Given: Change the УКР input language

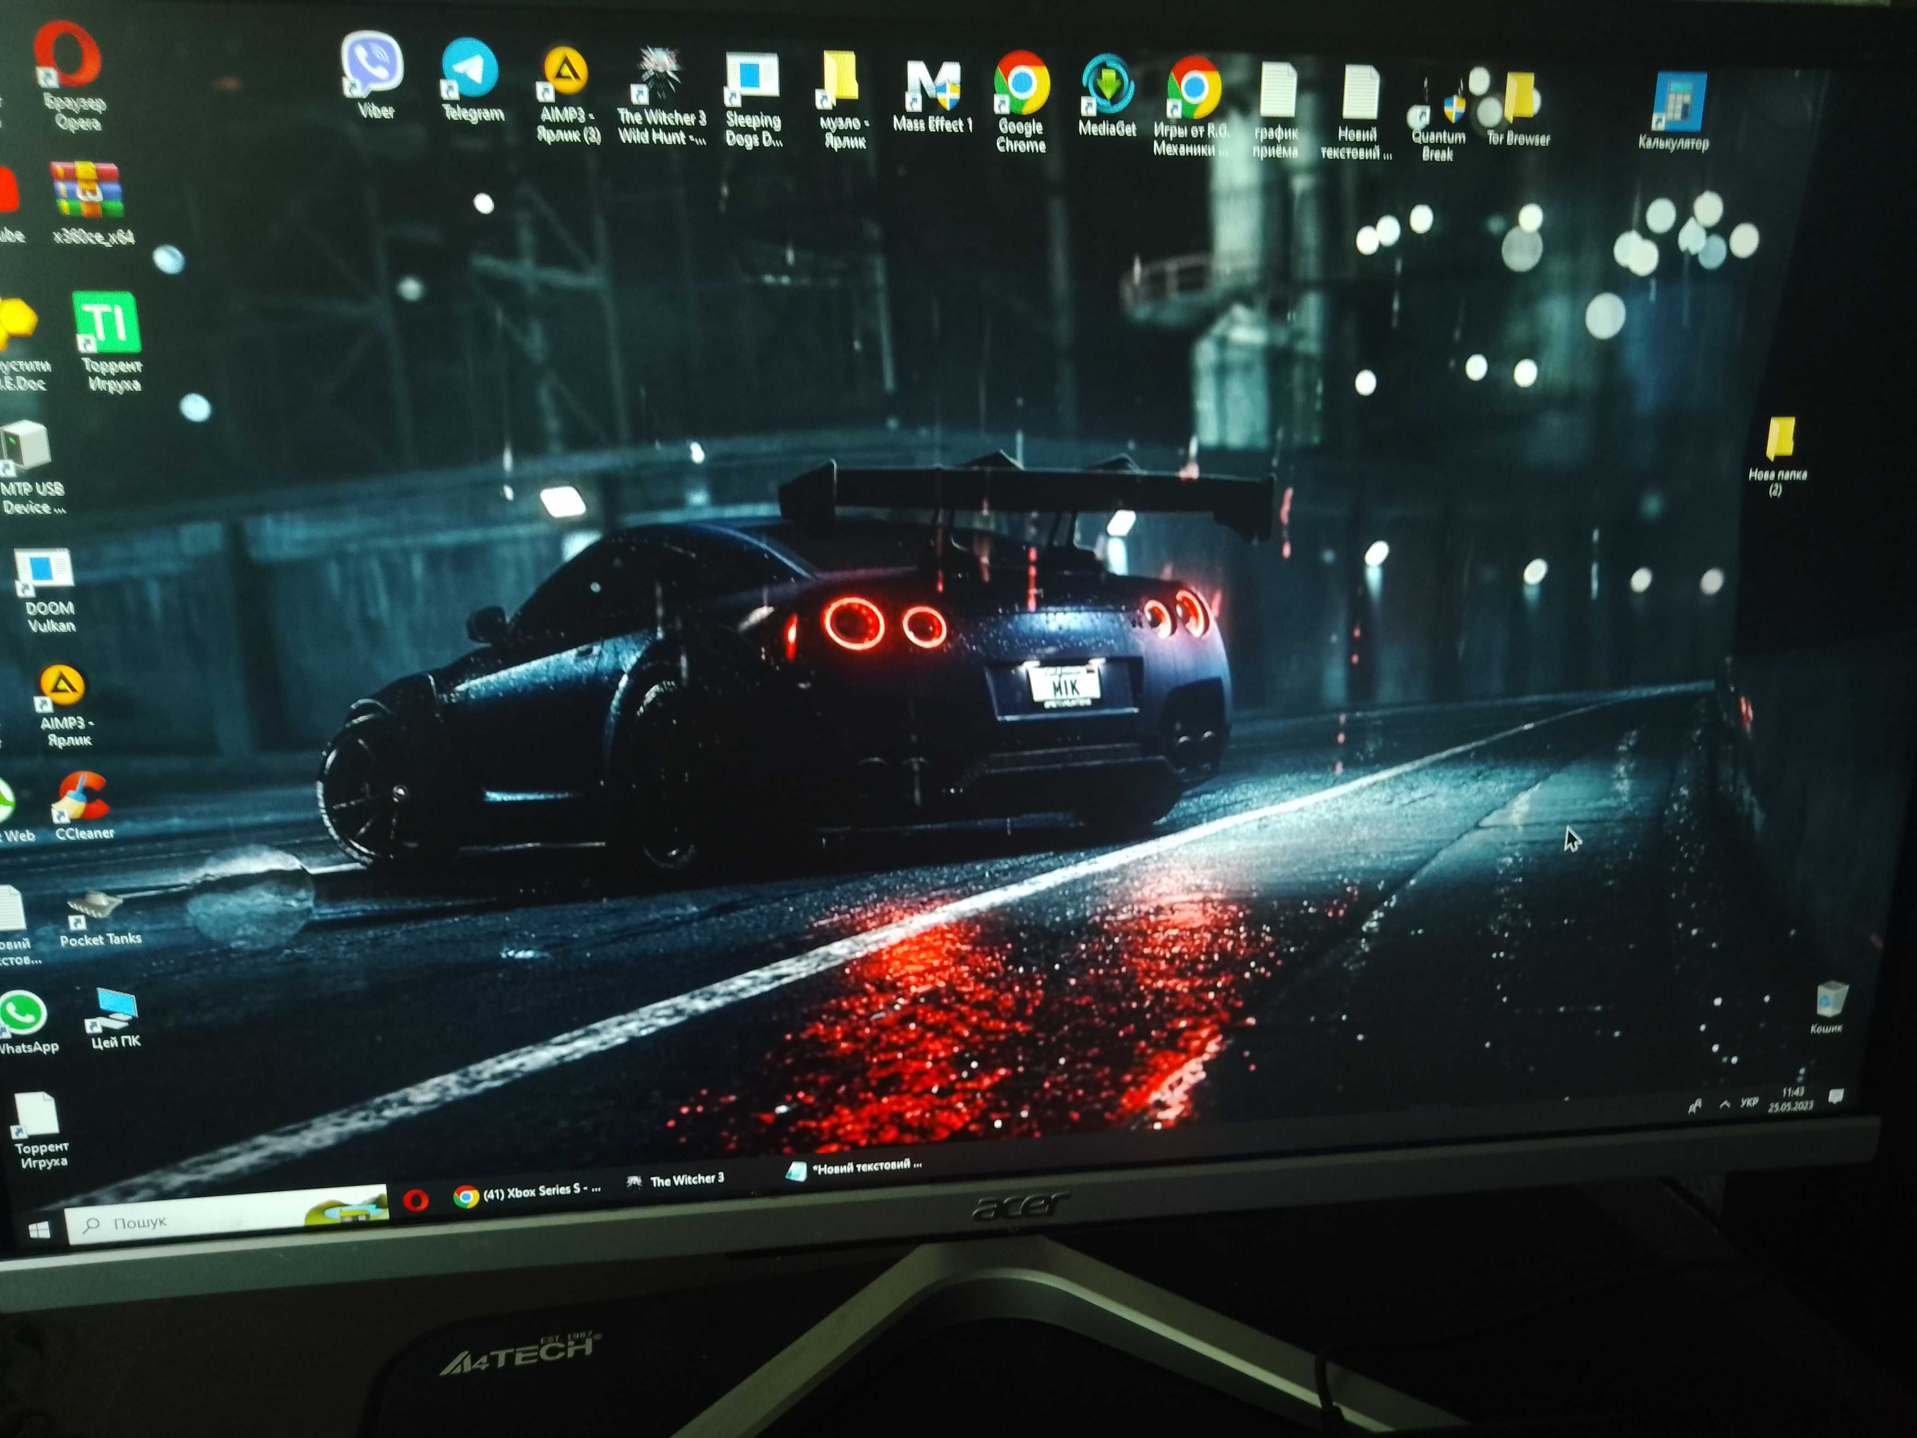Looking at the screenshot, I should click(x=1750, y=1102).
